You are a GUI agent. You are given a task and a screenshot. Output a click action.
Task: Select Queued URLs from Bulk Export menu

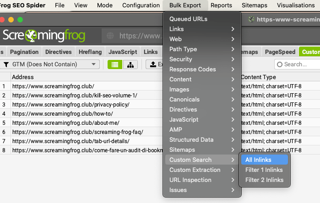click(188, 19)
